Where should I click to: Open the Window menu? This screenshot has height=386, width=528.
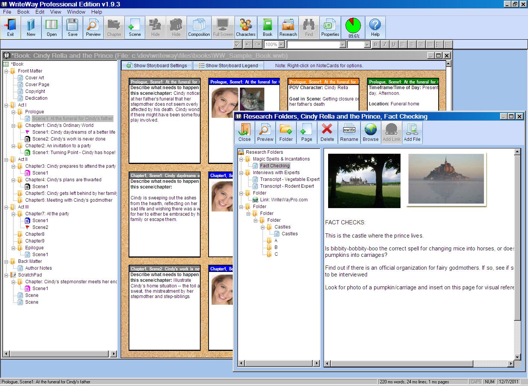coord(76,12)
